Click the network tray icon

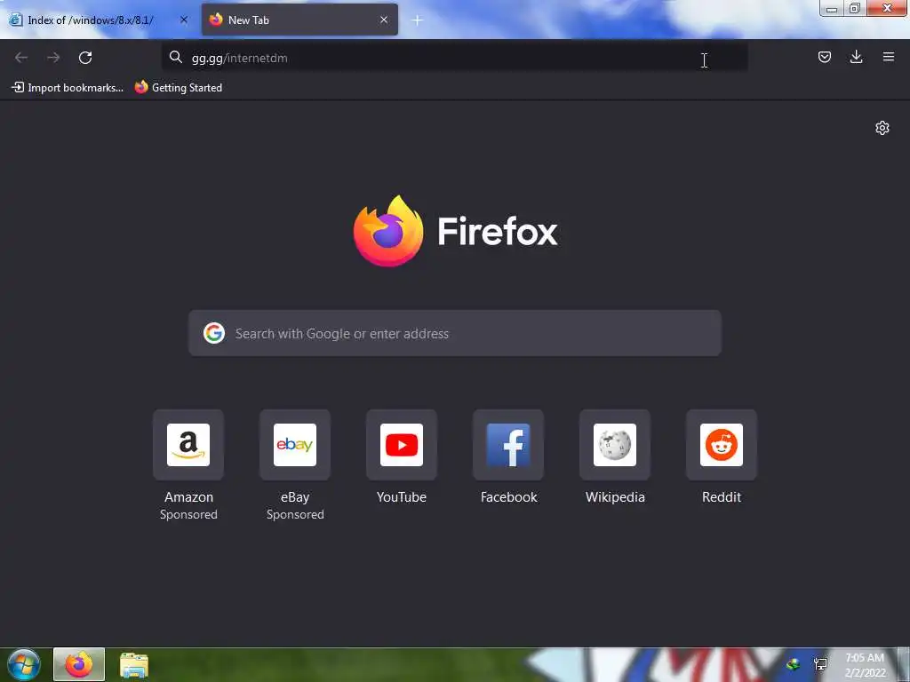pyautogui.click(x=820, y=664)
